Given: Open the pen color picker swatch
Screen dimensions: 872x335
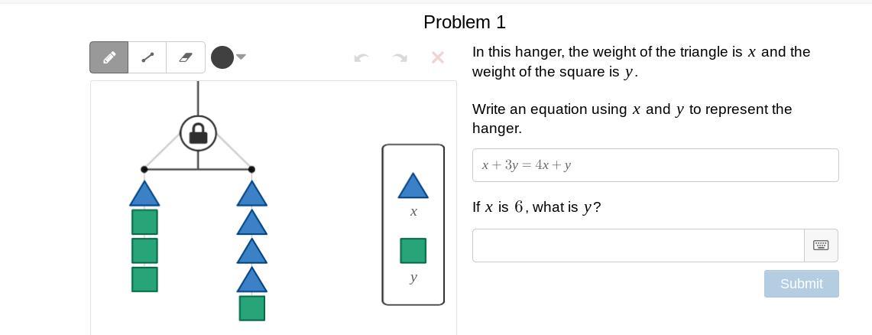Looking at the screenshot, I should [x=222, y=57].
